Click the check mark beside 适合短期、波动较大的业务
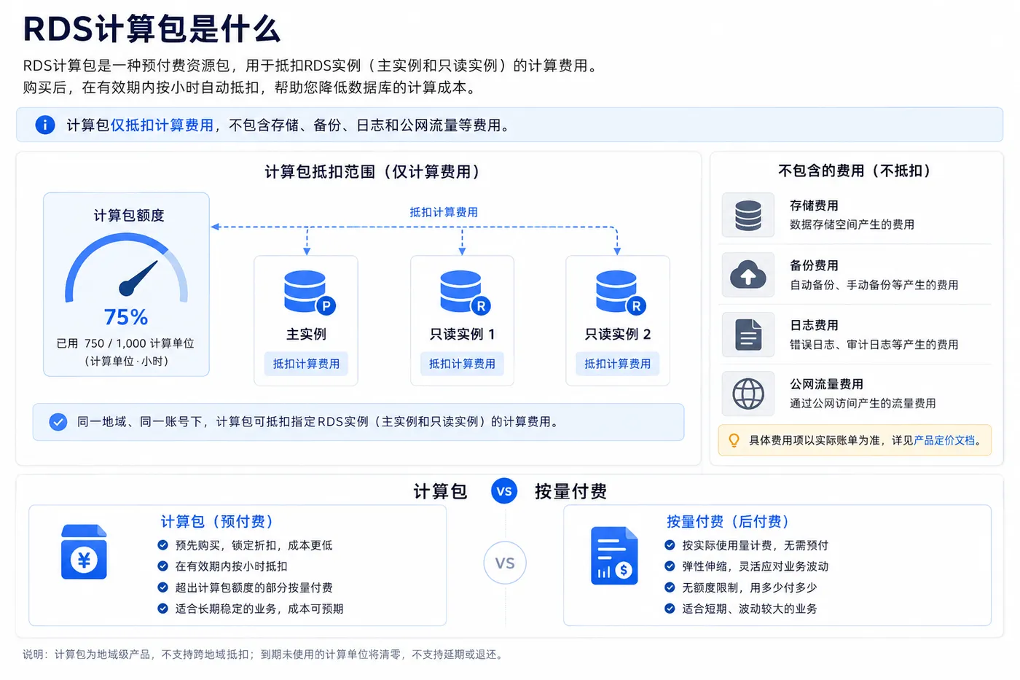This screenshot has width=1020, height=680. coord(670,609)
